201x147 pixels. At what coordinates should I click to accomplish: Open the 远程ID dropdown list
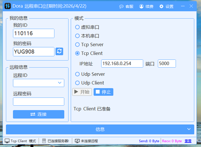coord(38,83)
